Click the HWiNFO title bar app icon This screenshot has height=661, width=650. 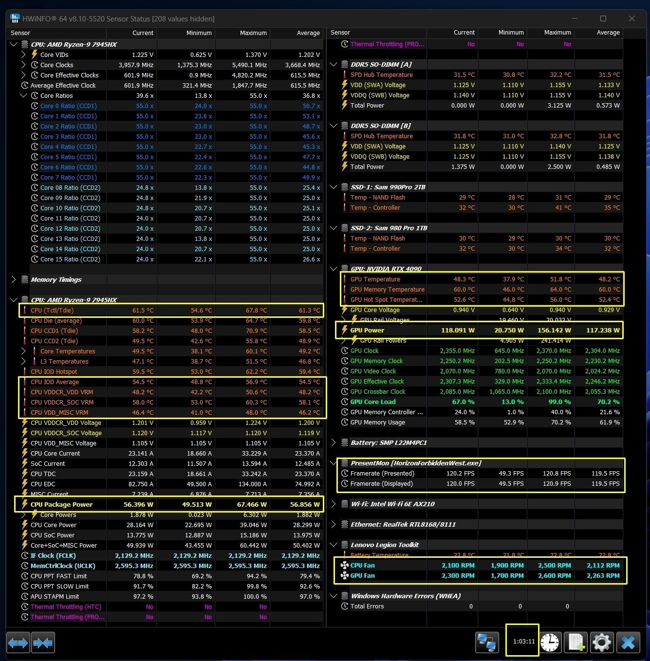[x=15, y=19]
